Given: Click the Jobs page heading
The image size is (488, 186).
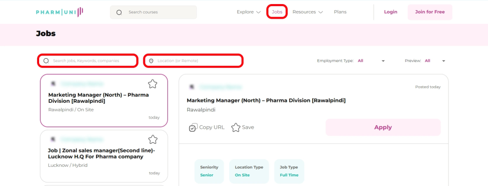Looking at the screenshot, I should pyautogui.click(x=46, y=33).
